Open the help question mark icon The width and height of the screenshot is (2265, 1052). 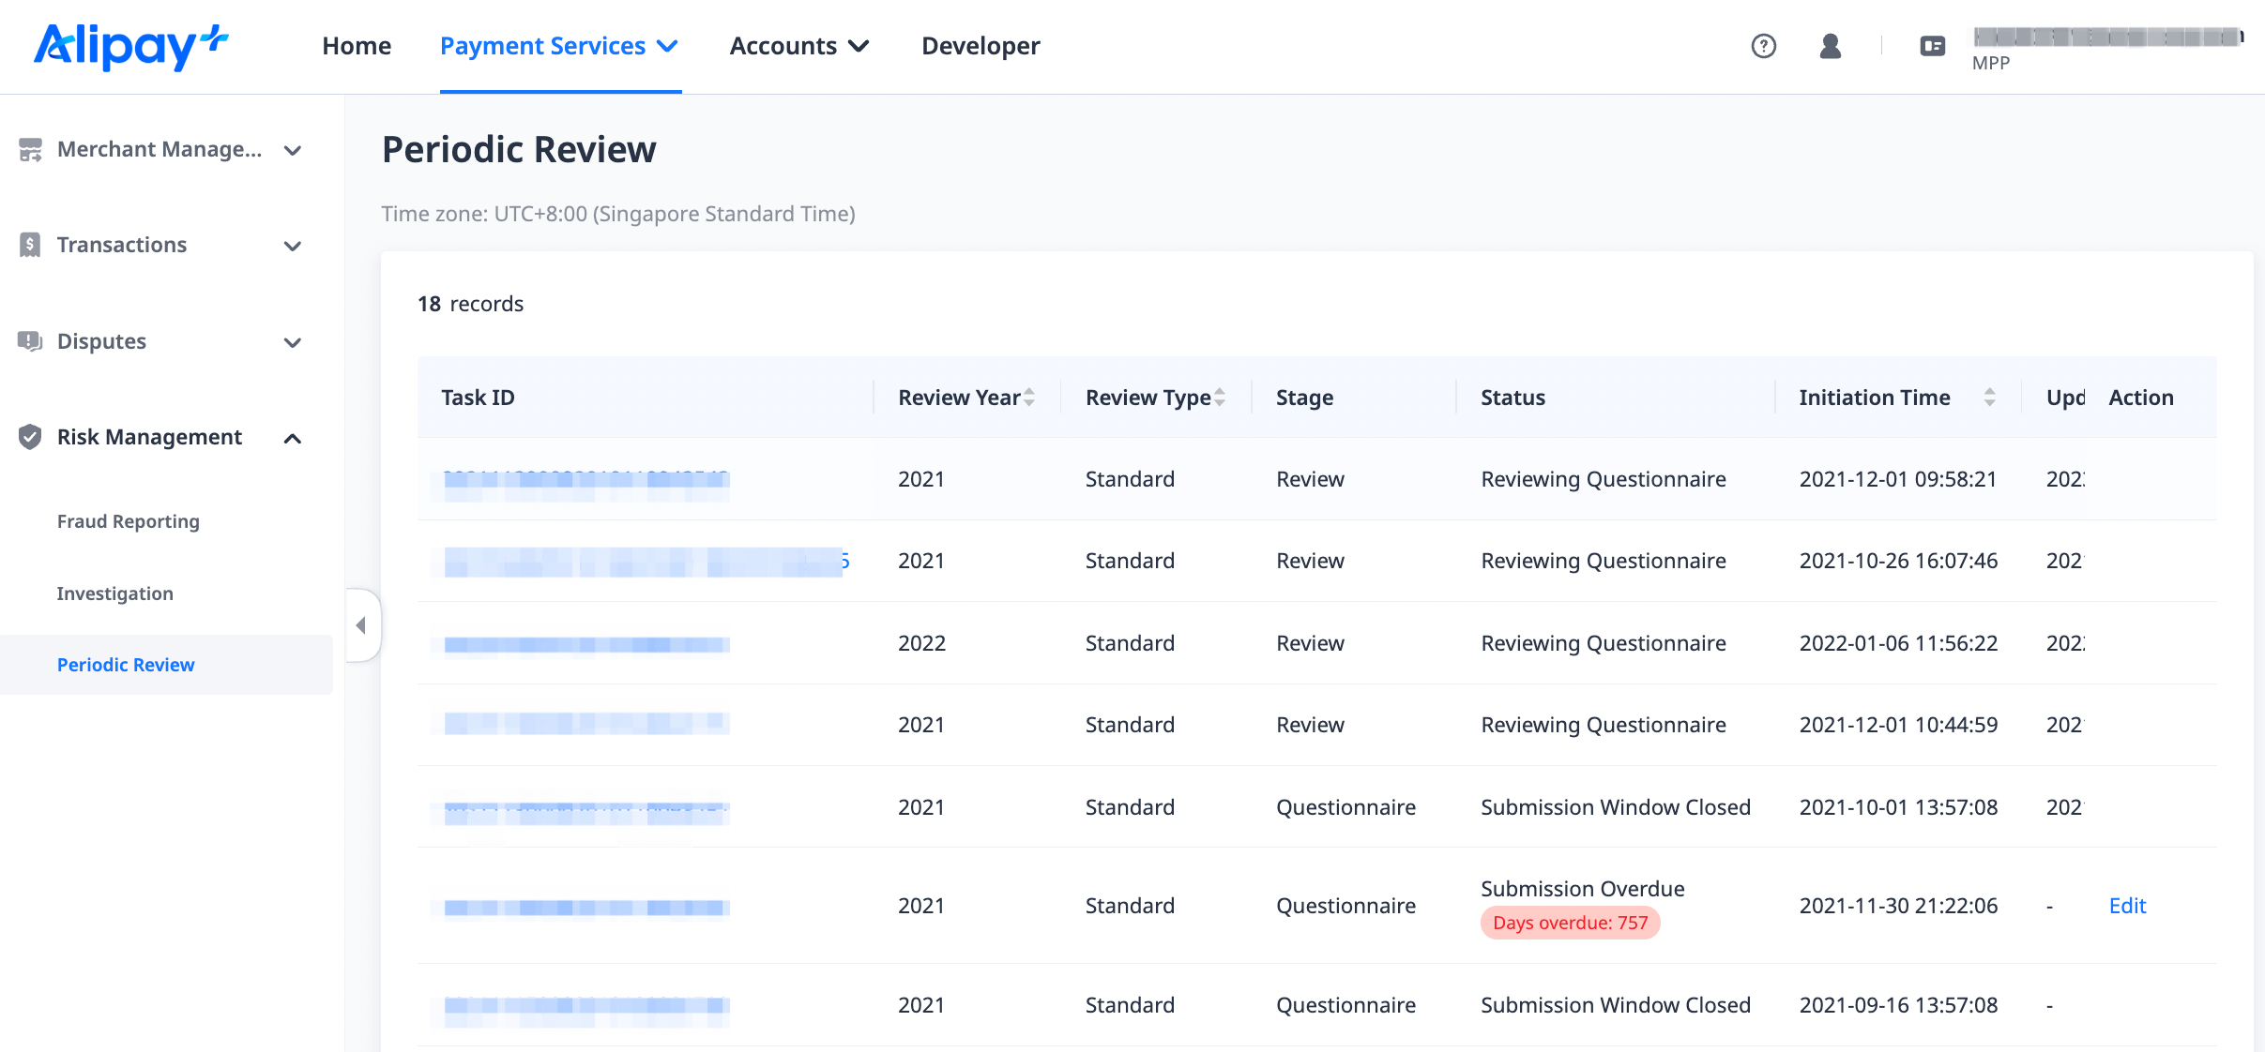click(1763, 46)
